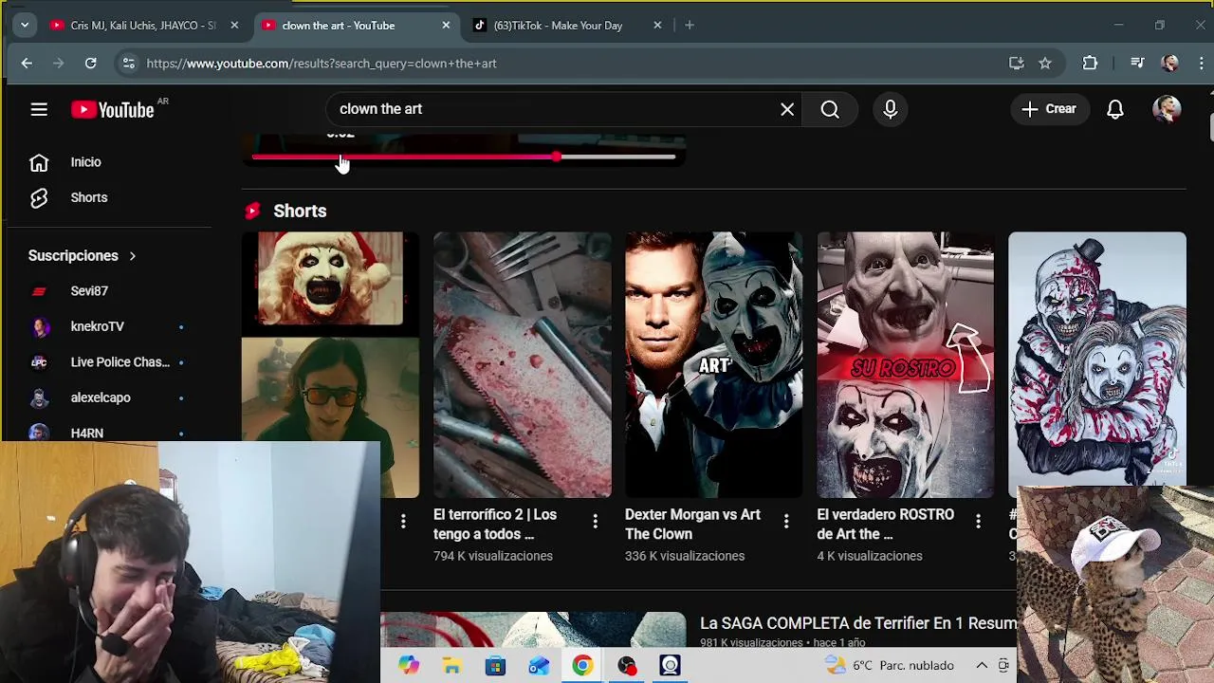Close the Cris MJ, Kali Uchis tab
Screen dimensions: 1214x683
coord(234,26)
